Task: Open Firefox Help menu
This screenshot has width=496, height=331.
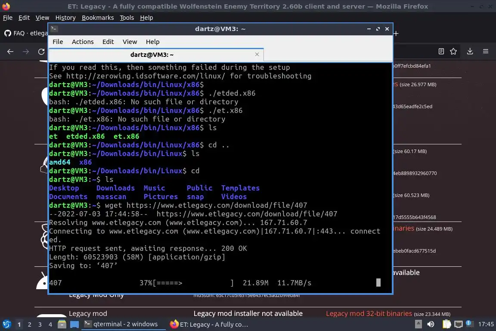Action: [146, 18]
